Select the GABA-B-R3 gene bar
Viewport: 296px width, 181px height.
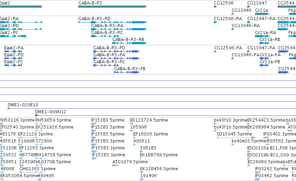point(112,7)
